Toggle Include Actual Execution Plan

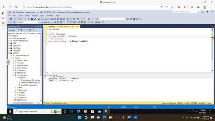click(x=69, y=23)
